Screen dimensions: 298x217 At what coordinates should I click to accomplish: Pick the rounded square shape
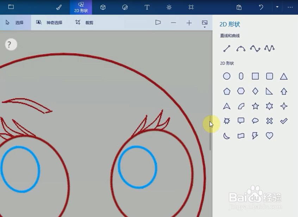click(269, 76)
